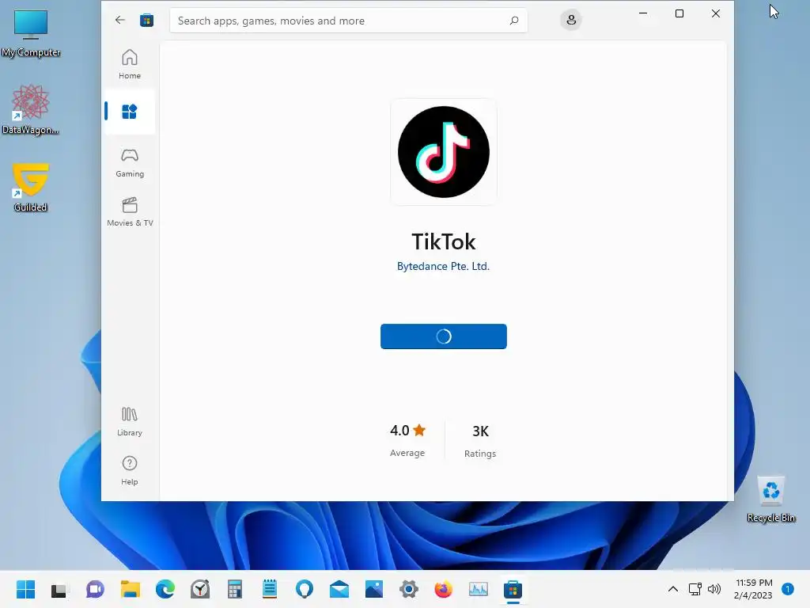Open Mail from the taskbar
The height and width of the screenshot is (608, 810).
point(339,589)
